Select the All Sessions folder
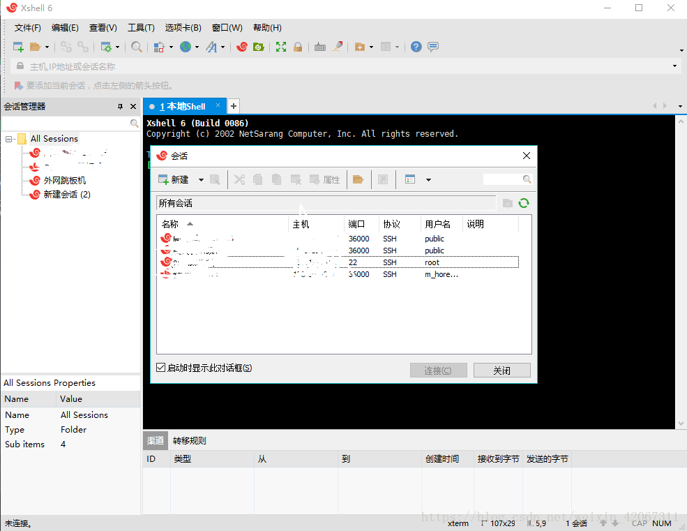Viewport: 687px width, 531px height. [54, 139]
